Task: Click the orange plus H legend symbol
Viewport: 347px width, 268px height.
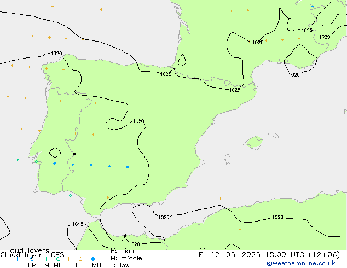Action: 68,259
